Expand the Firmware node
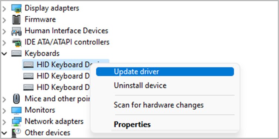 pos(4,20)
